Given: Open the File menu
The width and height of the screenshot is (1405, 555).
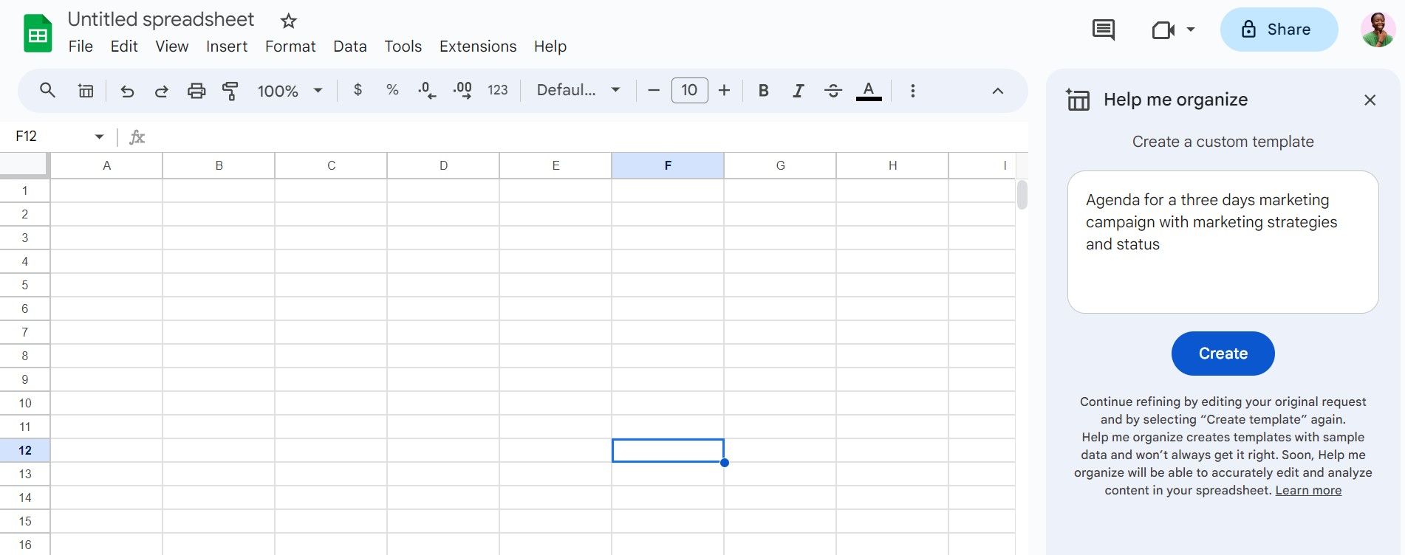Looking at the screenshot, I should point(81,46).
